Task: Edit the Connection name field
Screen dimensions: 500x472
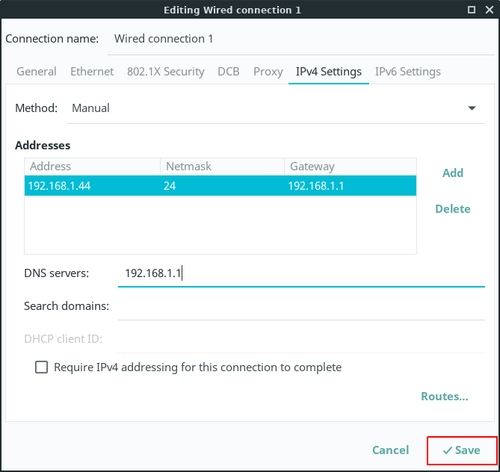Action: tap(299, 39)
